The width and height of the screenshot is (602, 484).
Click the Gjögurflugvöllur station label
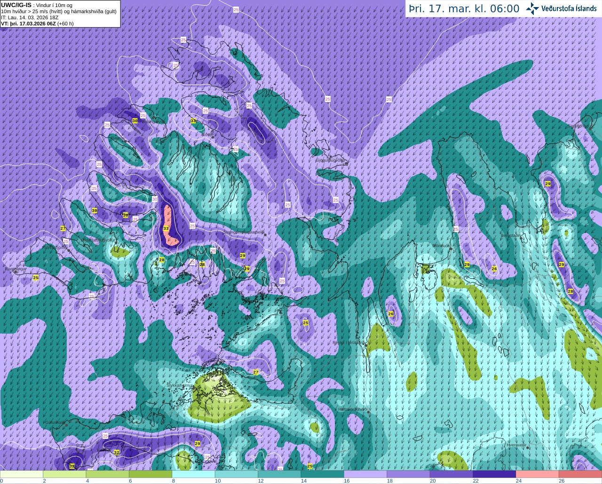(331, 160)
